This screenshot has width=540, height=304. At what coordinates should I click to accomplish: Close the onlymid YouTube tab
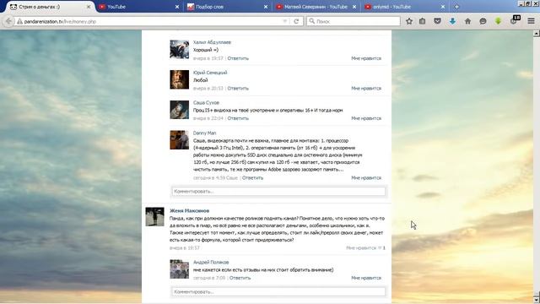(442, 7)
